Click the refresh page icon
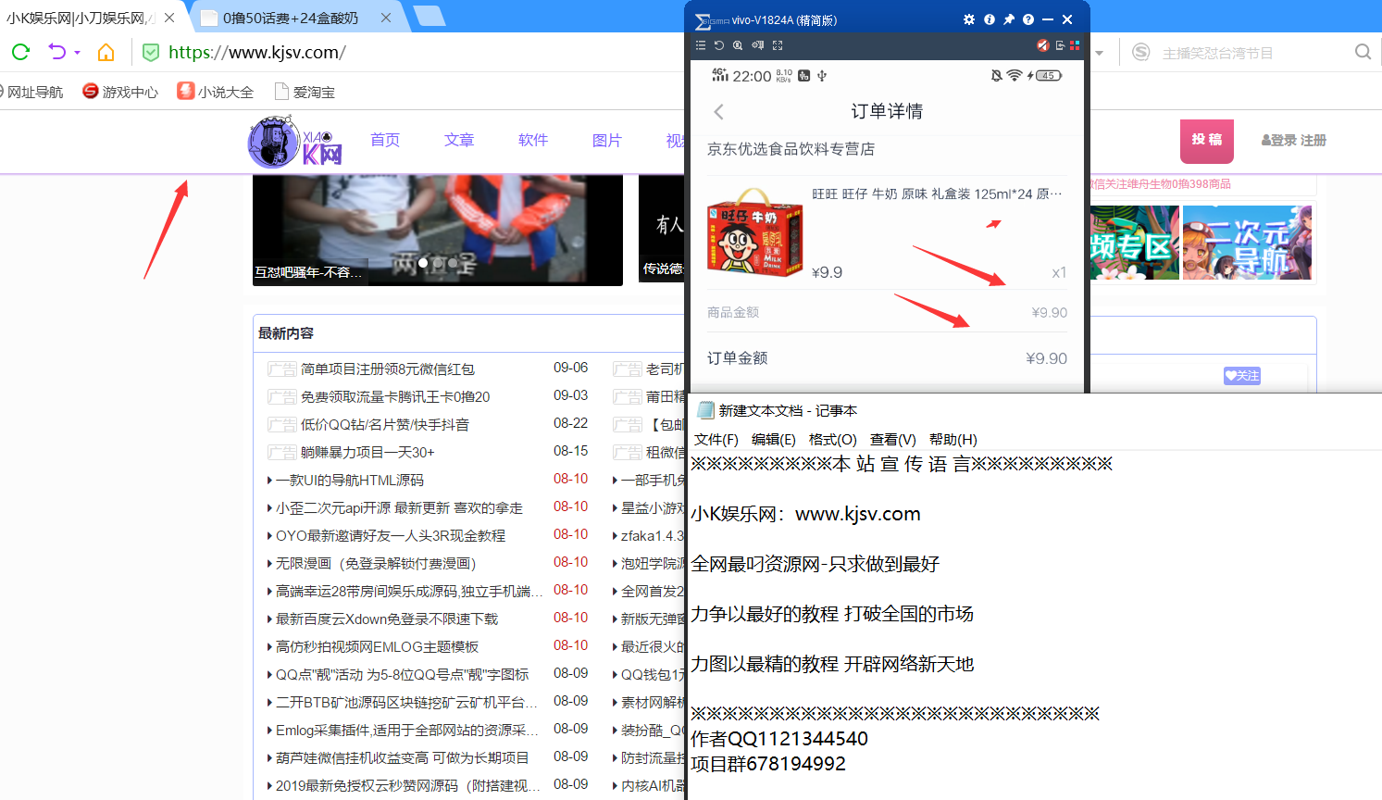1382x800 pixels. coord(19,53)
